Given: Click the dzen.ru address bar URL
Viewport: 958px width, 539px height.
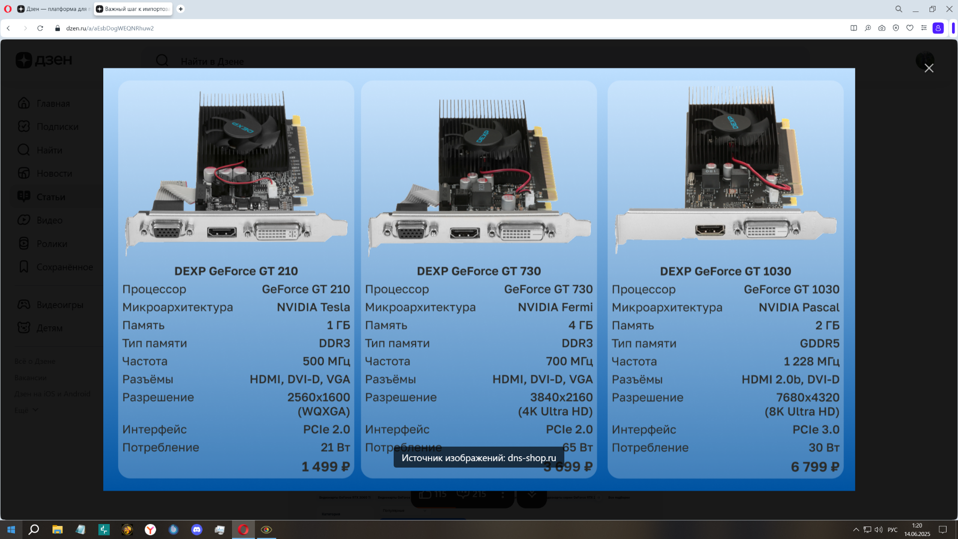Looking at the screenshot, I should (110, 28).
